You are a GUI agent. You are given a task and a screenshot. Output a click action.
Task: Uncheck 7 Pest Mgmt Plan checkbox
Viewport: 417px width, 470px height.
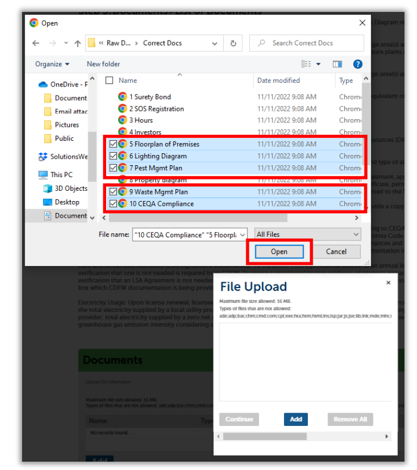(113, 168)
